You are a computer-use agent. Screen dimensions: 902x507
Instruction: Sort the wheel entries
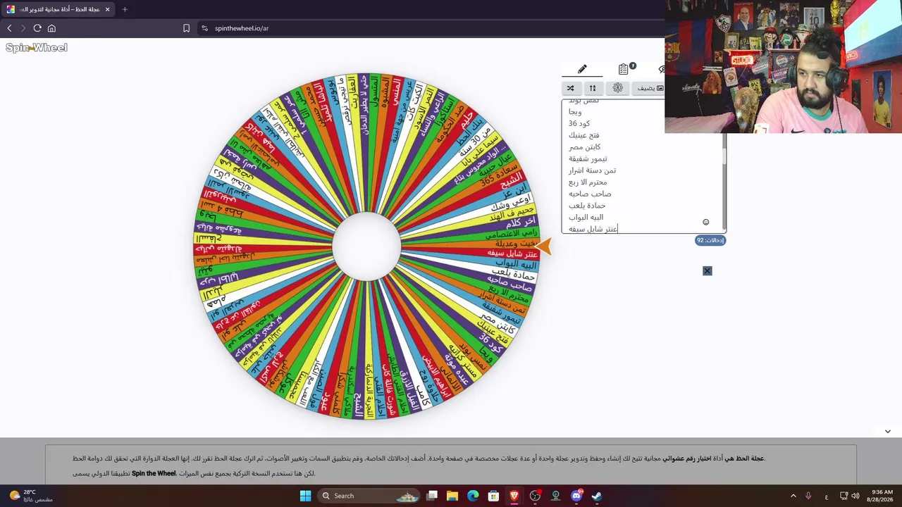(x=593, y=88)
